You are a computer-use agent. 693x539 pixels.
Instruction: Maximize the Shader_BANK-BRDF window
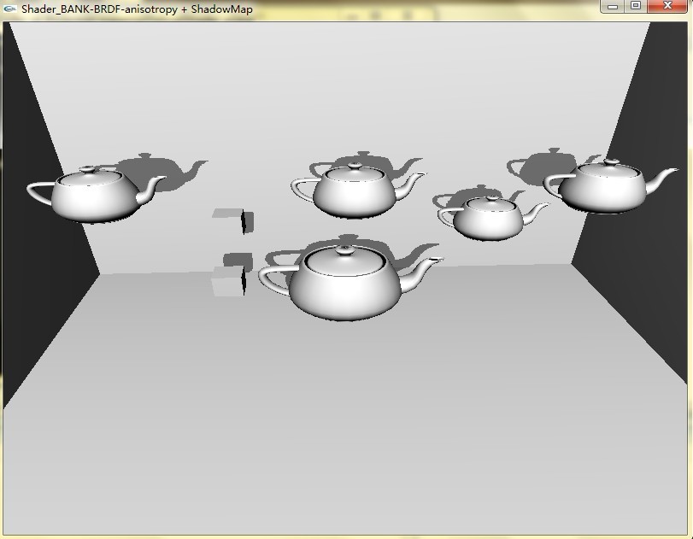(x=636, y=6)
